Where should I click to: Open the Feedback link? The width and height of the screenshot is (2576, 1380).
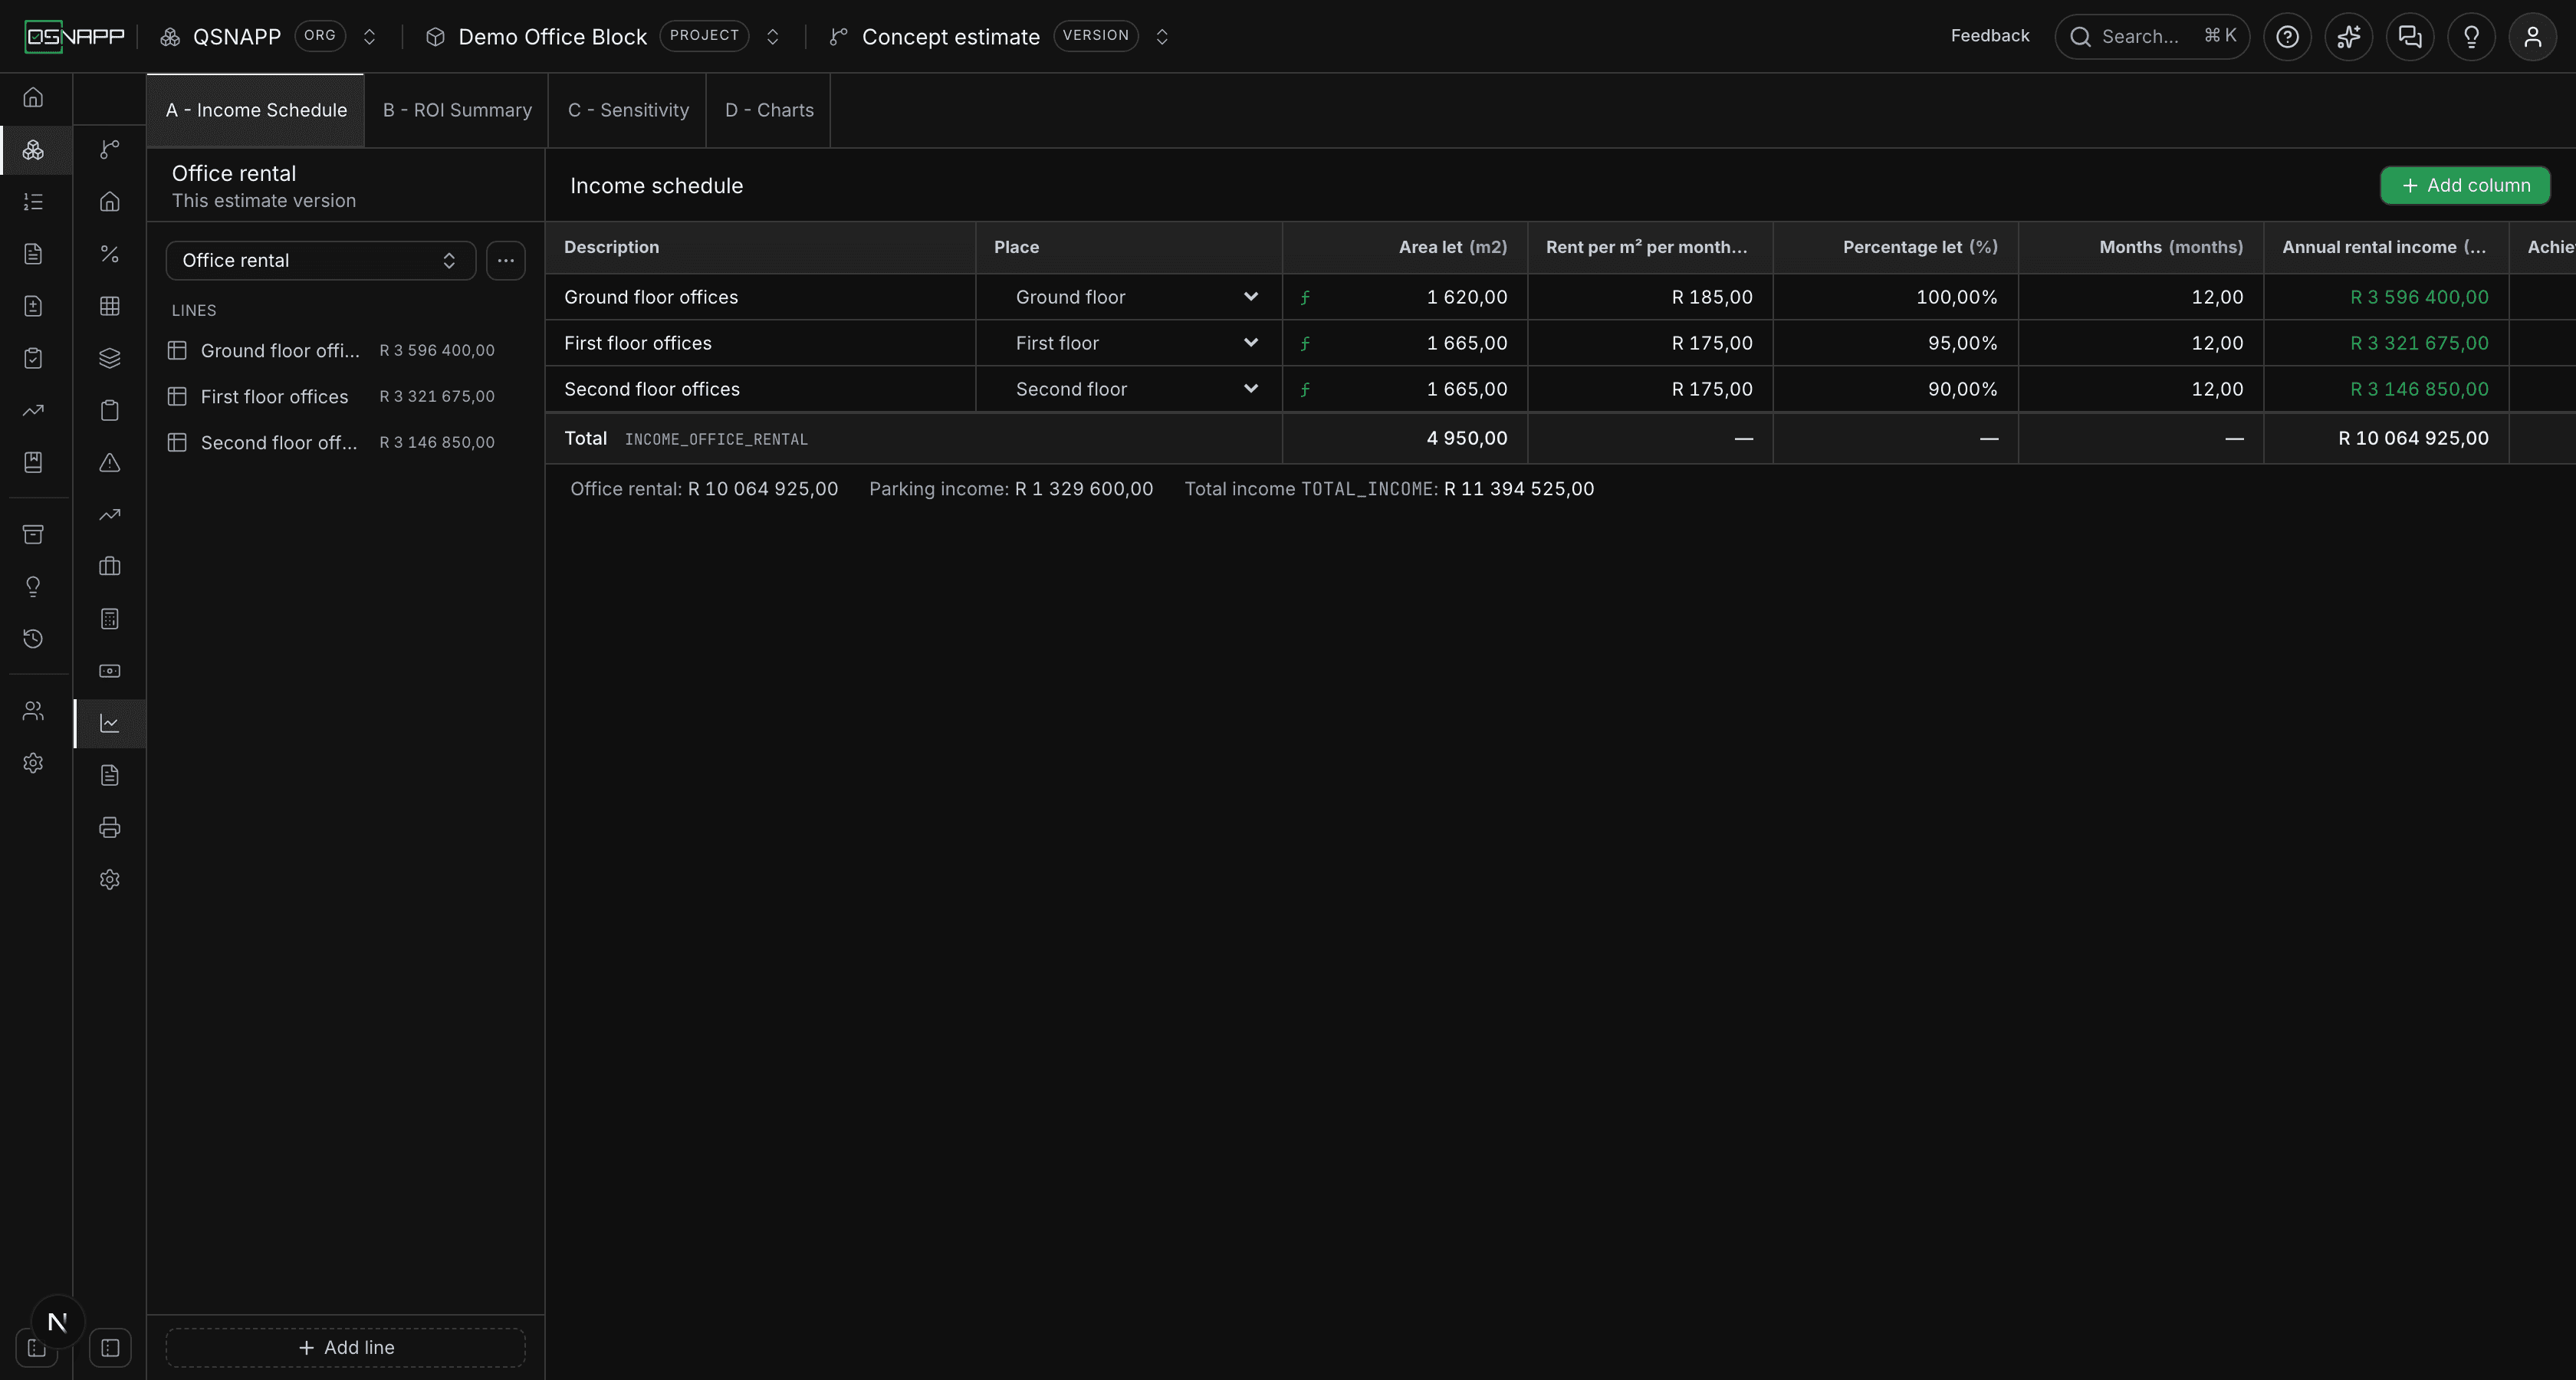coord(1989,36)
